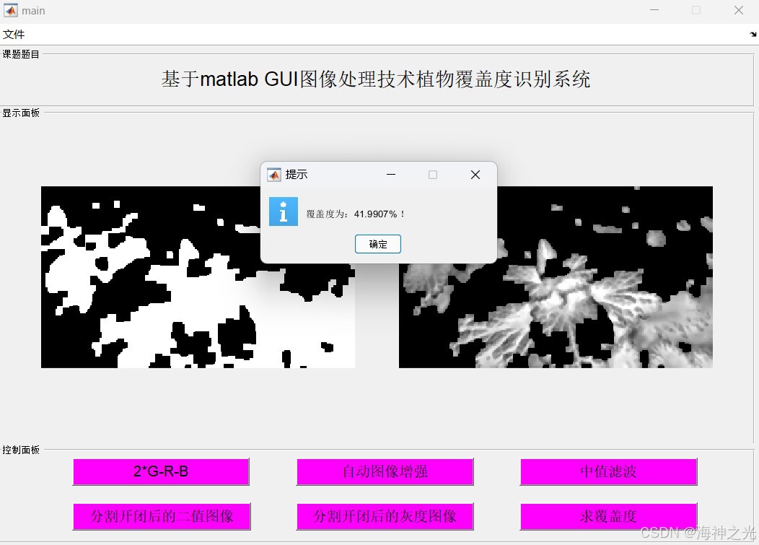Screen dimensions: 759x545
Task: Click the blue info icon in dialog
Action: (x=283, y=212)
